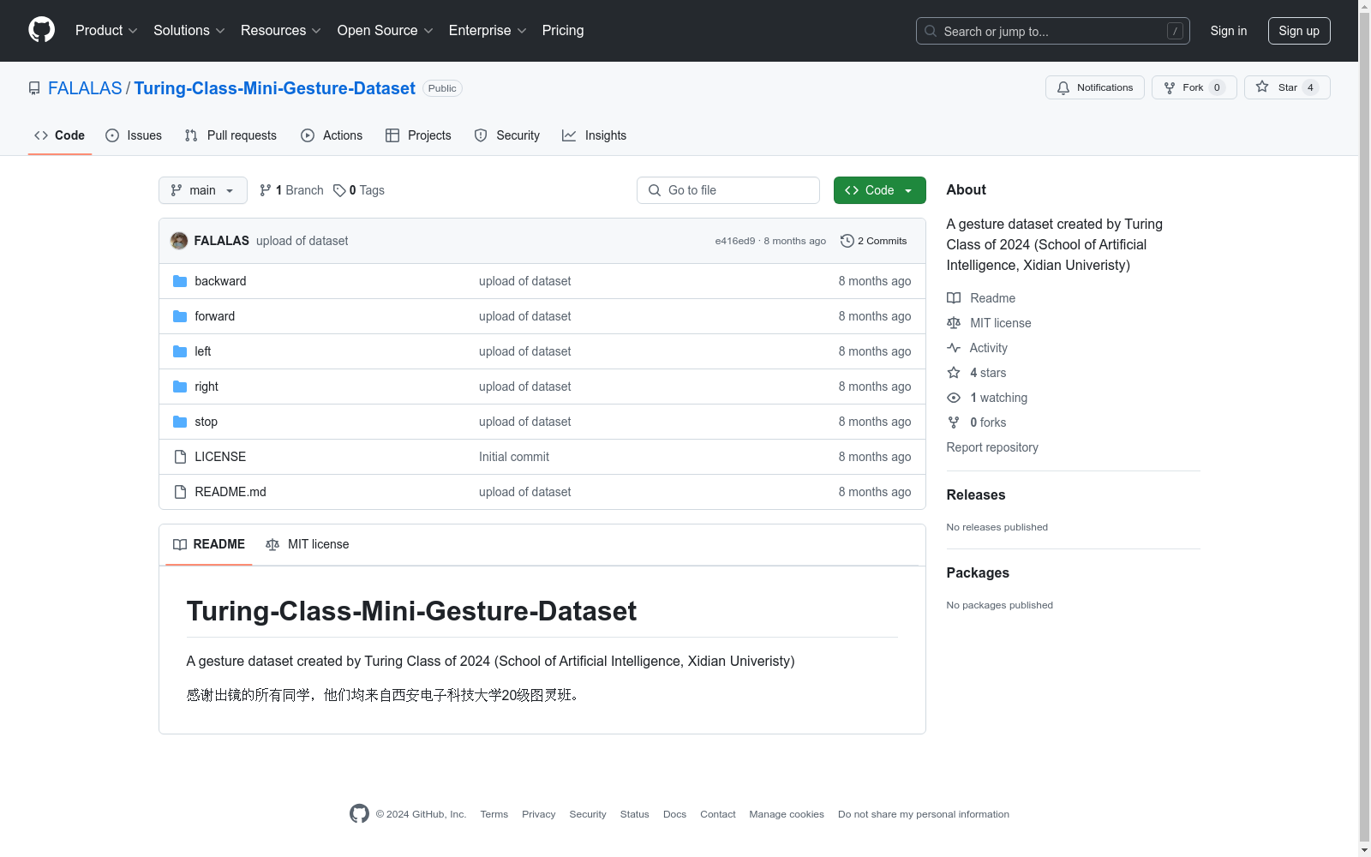Click the folder icon beside stop

[180, 422]
